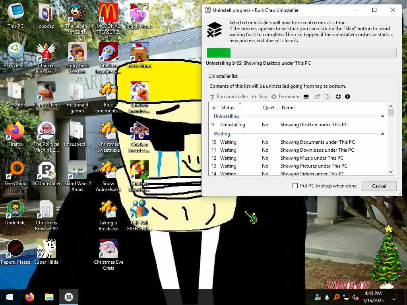407x305 pixels.
Task: Select Showing Documents under This PC row
Action: (x=298, y=142)
